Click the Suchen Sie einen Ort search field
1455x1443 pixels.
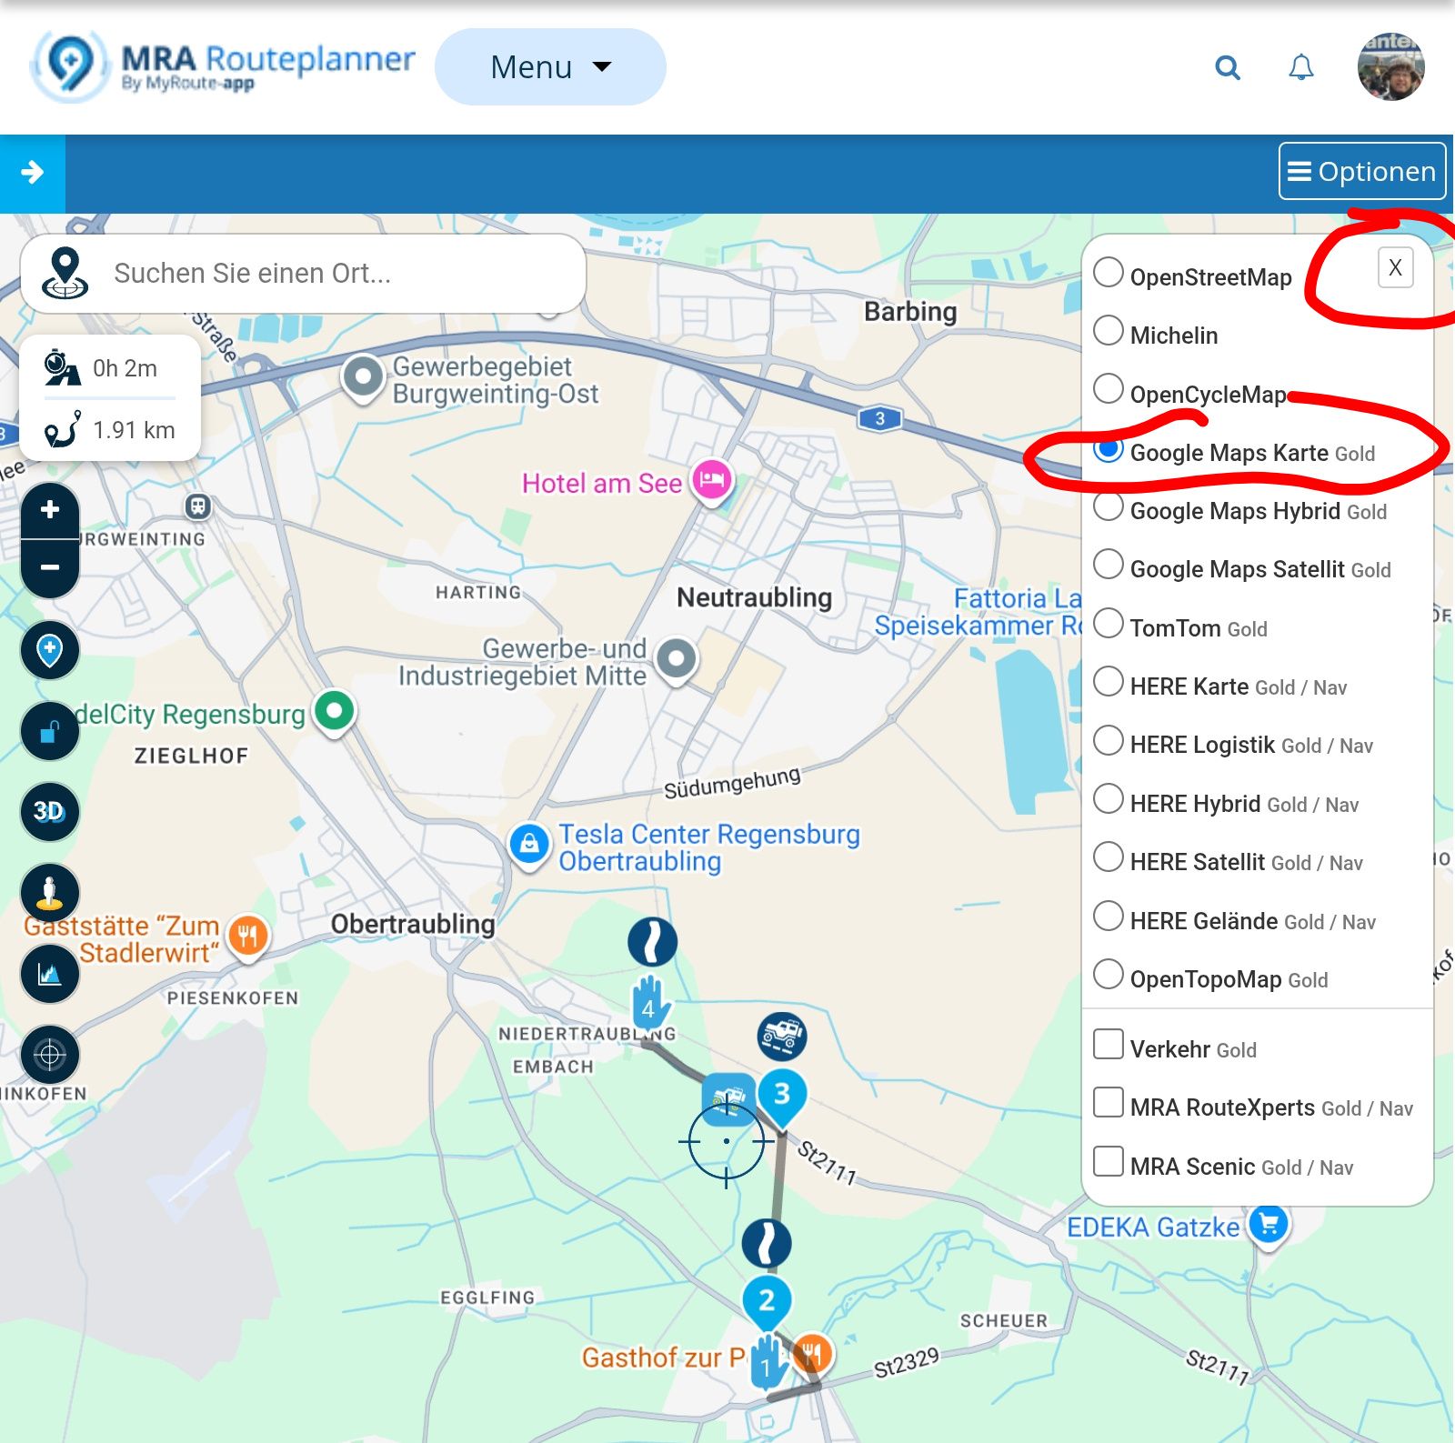tap(303, 274)
